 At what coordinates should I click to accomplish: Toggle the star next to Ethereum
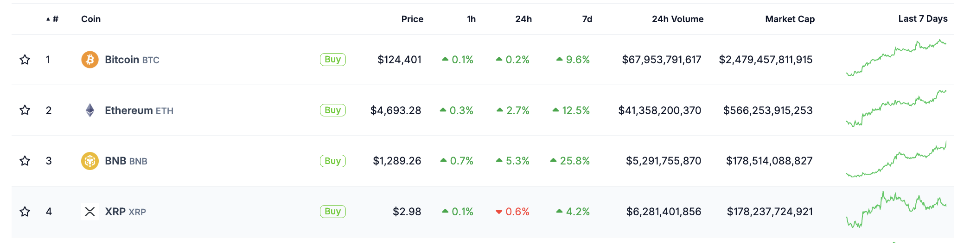coord(25,110)
